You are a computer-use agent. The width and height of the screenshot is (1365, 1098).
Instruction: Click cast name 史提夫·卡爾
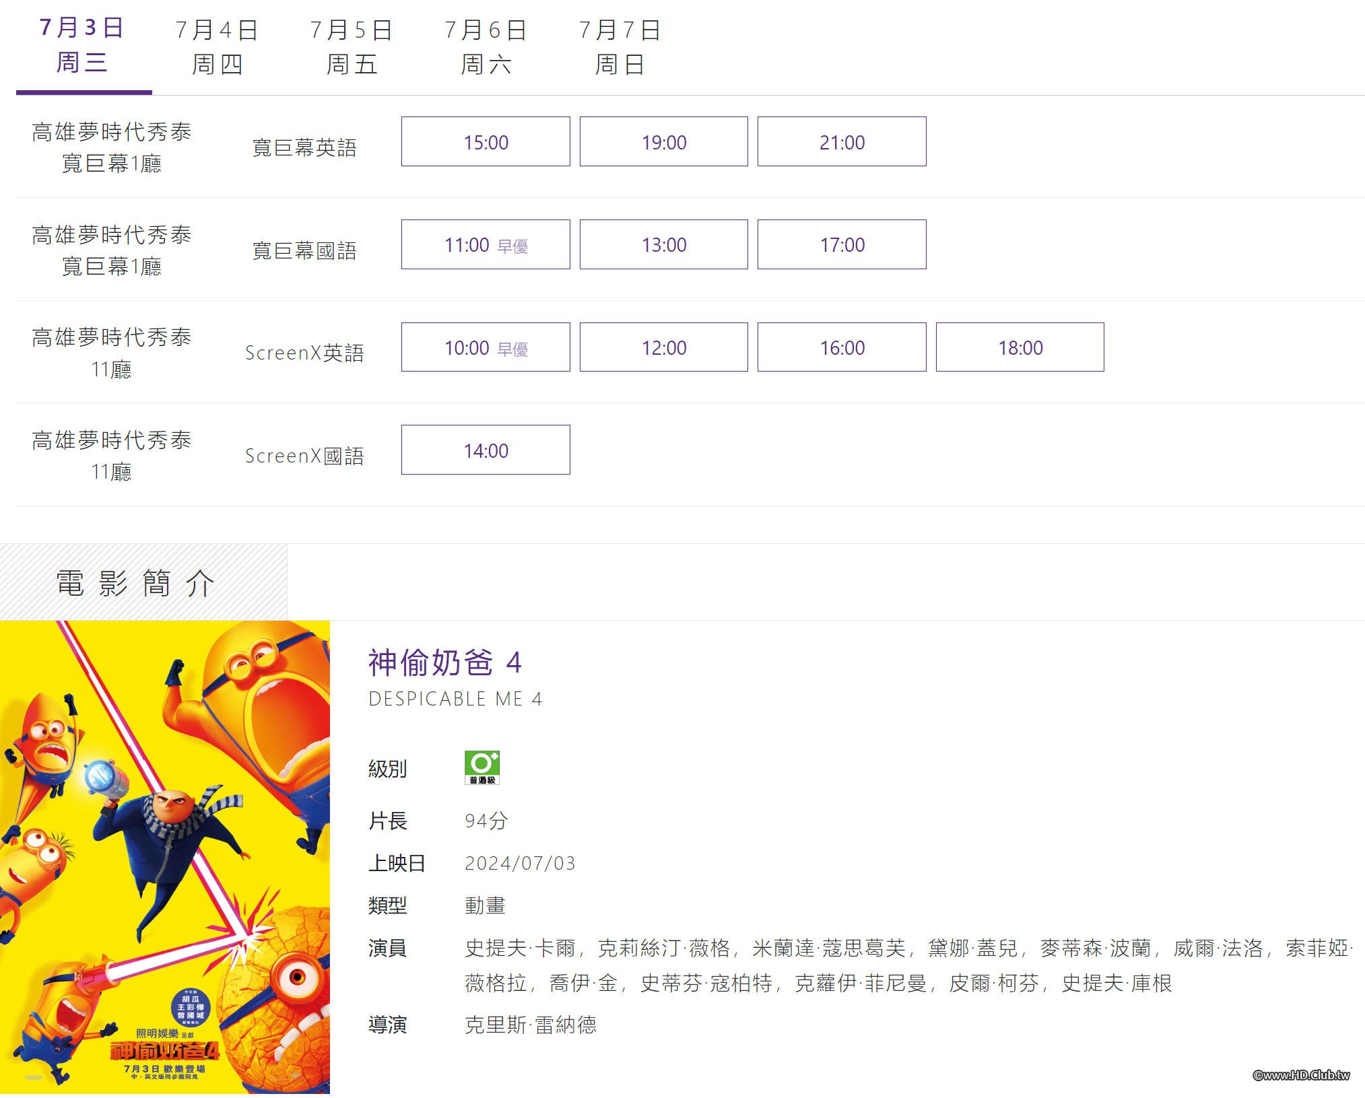520,948
